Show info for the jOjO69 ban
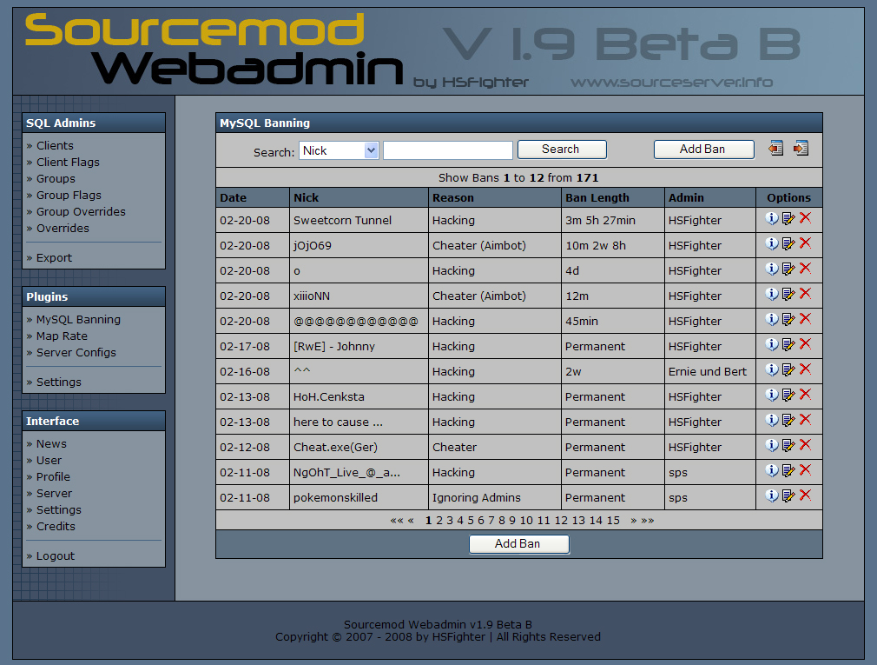This screenshot has height=665, width=877. click(772, 243)
